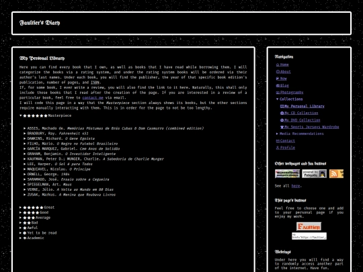The width and height of the screenshot is (363, 272).
Task: Expand the Awful one-star section
Action: 21,228
